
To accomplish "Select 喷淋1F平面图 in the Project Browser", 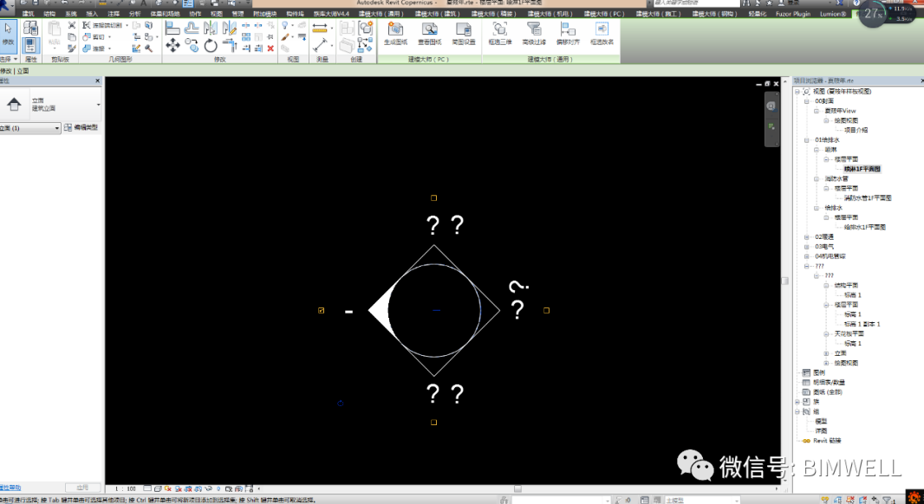I will pos(862,168).
